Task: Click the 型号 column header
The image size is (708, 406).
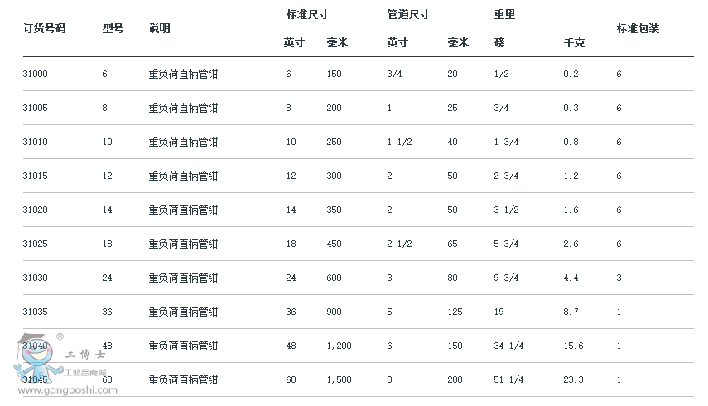Action: pos(113,28)
